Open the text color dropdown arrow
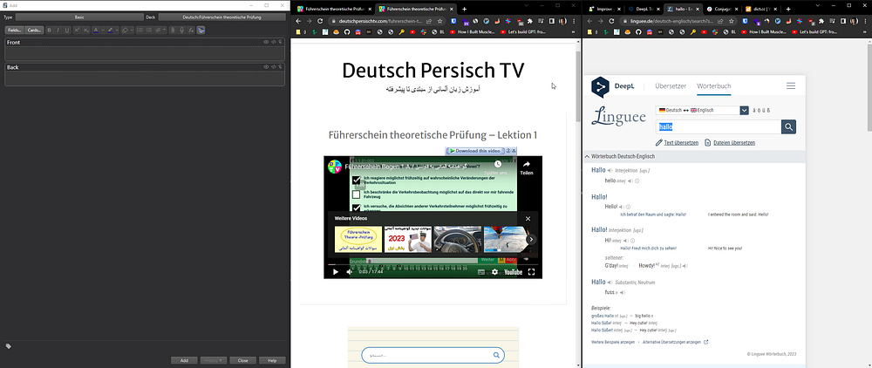This screenshot has width=872, height=368. click(x=103, y=30)
